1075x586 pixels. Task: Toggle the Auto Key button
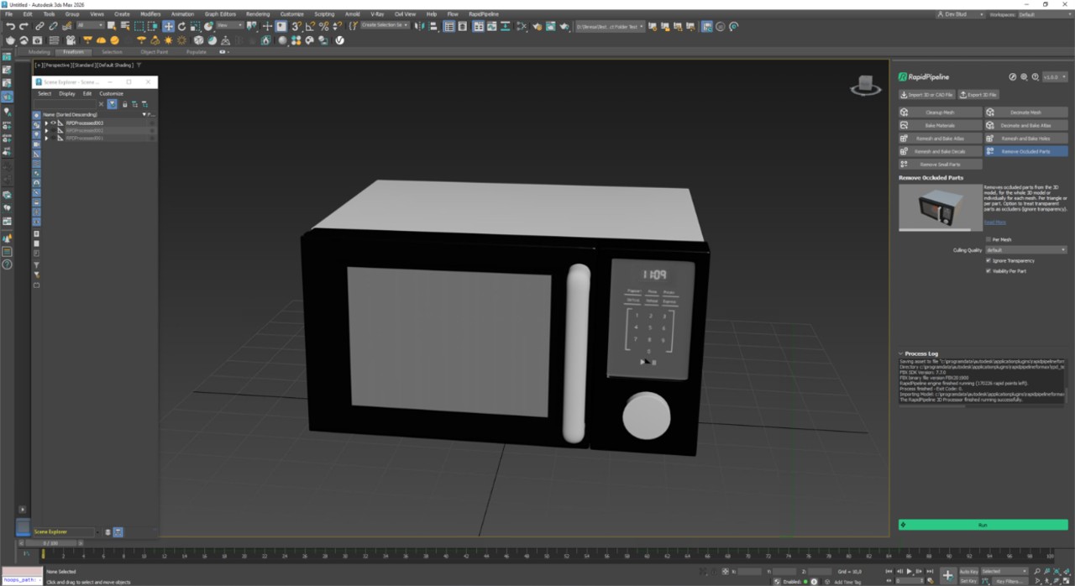968,571
